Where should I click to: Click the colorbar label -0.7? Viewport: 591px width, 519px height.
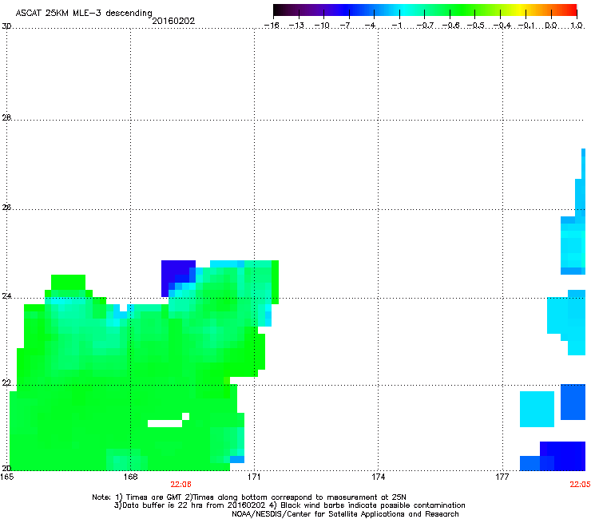[425, 26]
